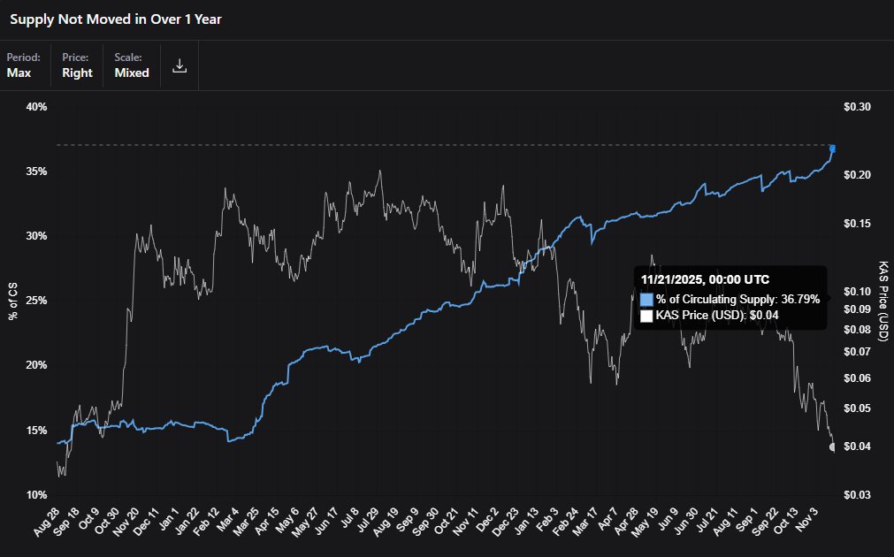Click the 'Jan 1' date label
The width and height of the screenshot is (894, 557).
169,518
